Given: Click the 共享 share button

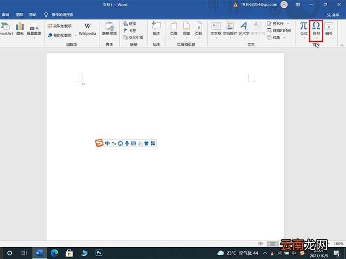Looking at the screenshot, I should [x=333, y=15].
